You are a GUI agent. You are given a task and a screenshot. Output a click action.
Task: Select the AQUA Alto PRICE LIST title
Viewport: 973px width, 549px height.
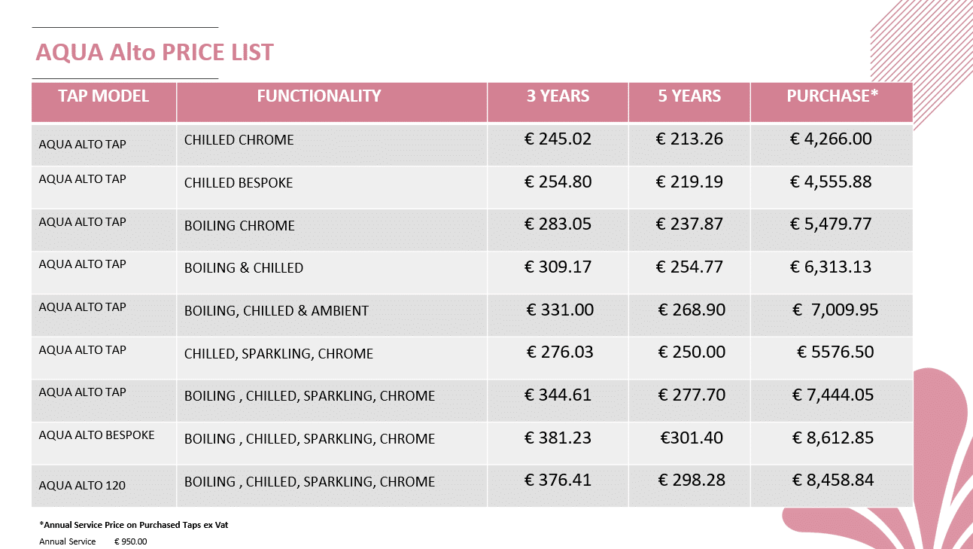tap(155, 53)
